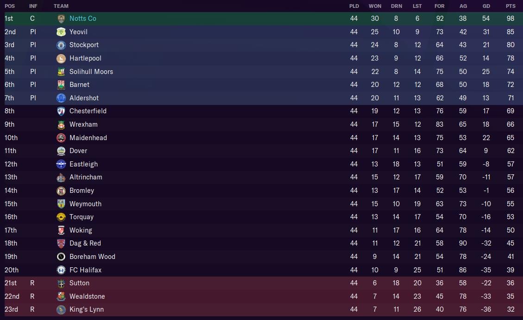This screenshot has width=523, height=320.
Task: Open the Barnet team name link
Action: 79,85
